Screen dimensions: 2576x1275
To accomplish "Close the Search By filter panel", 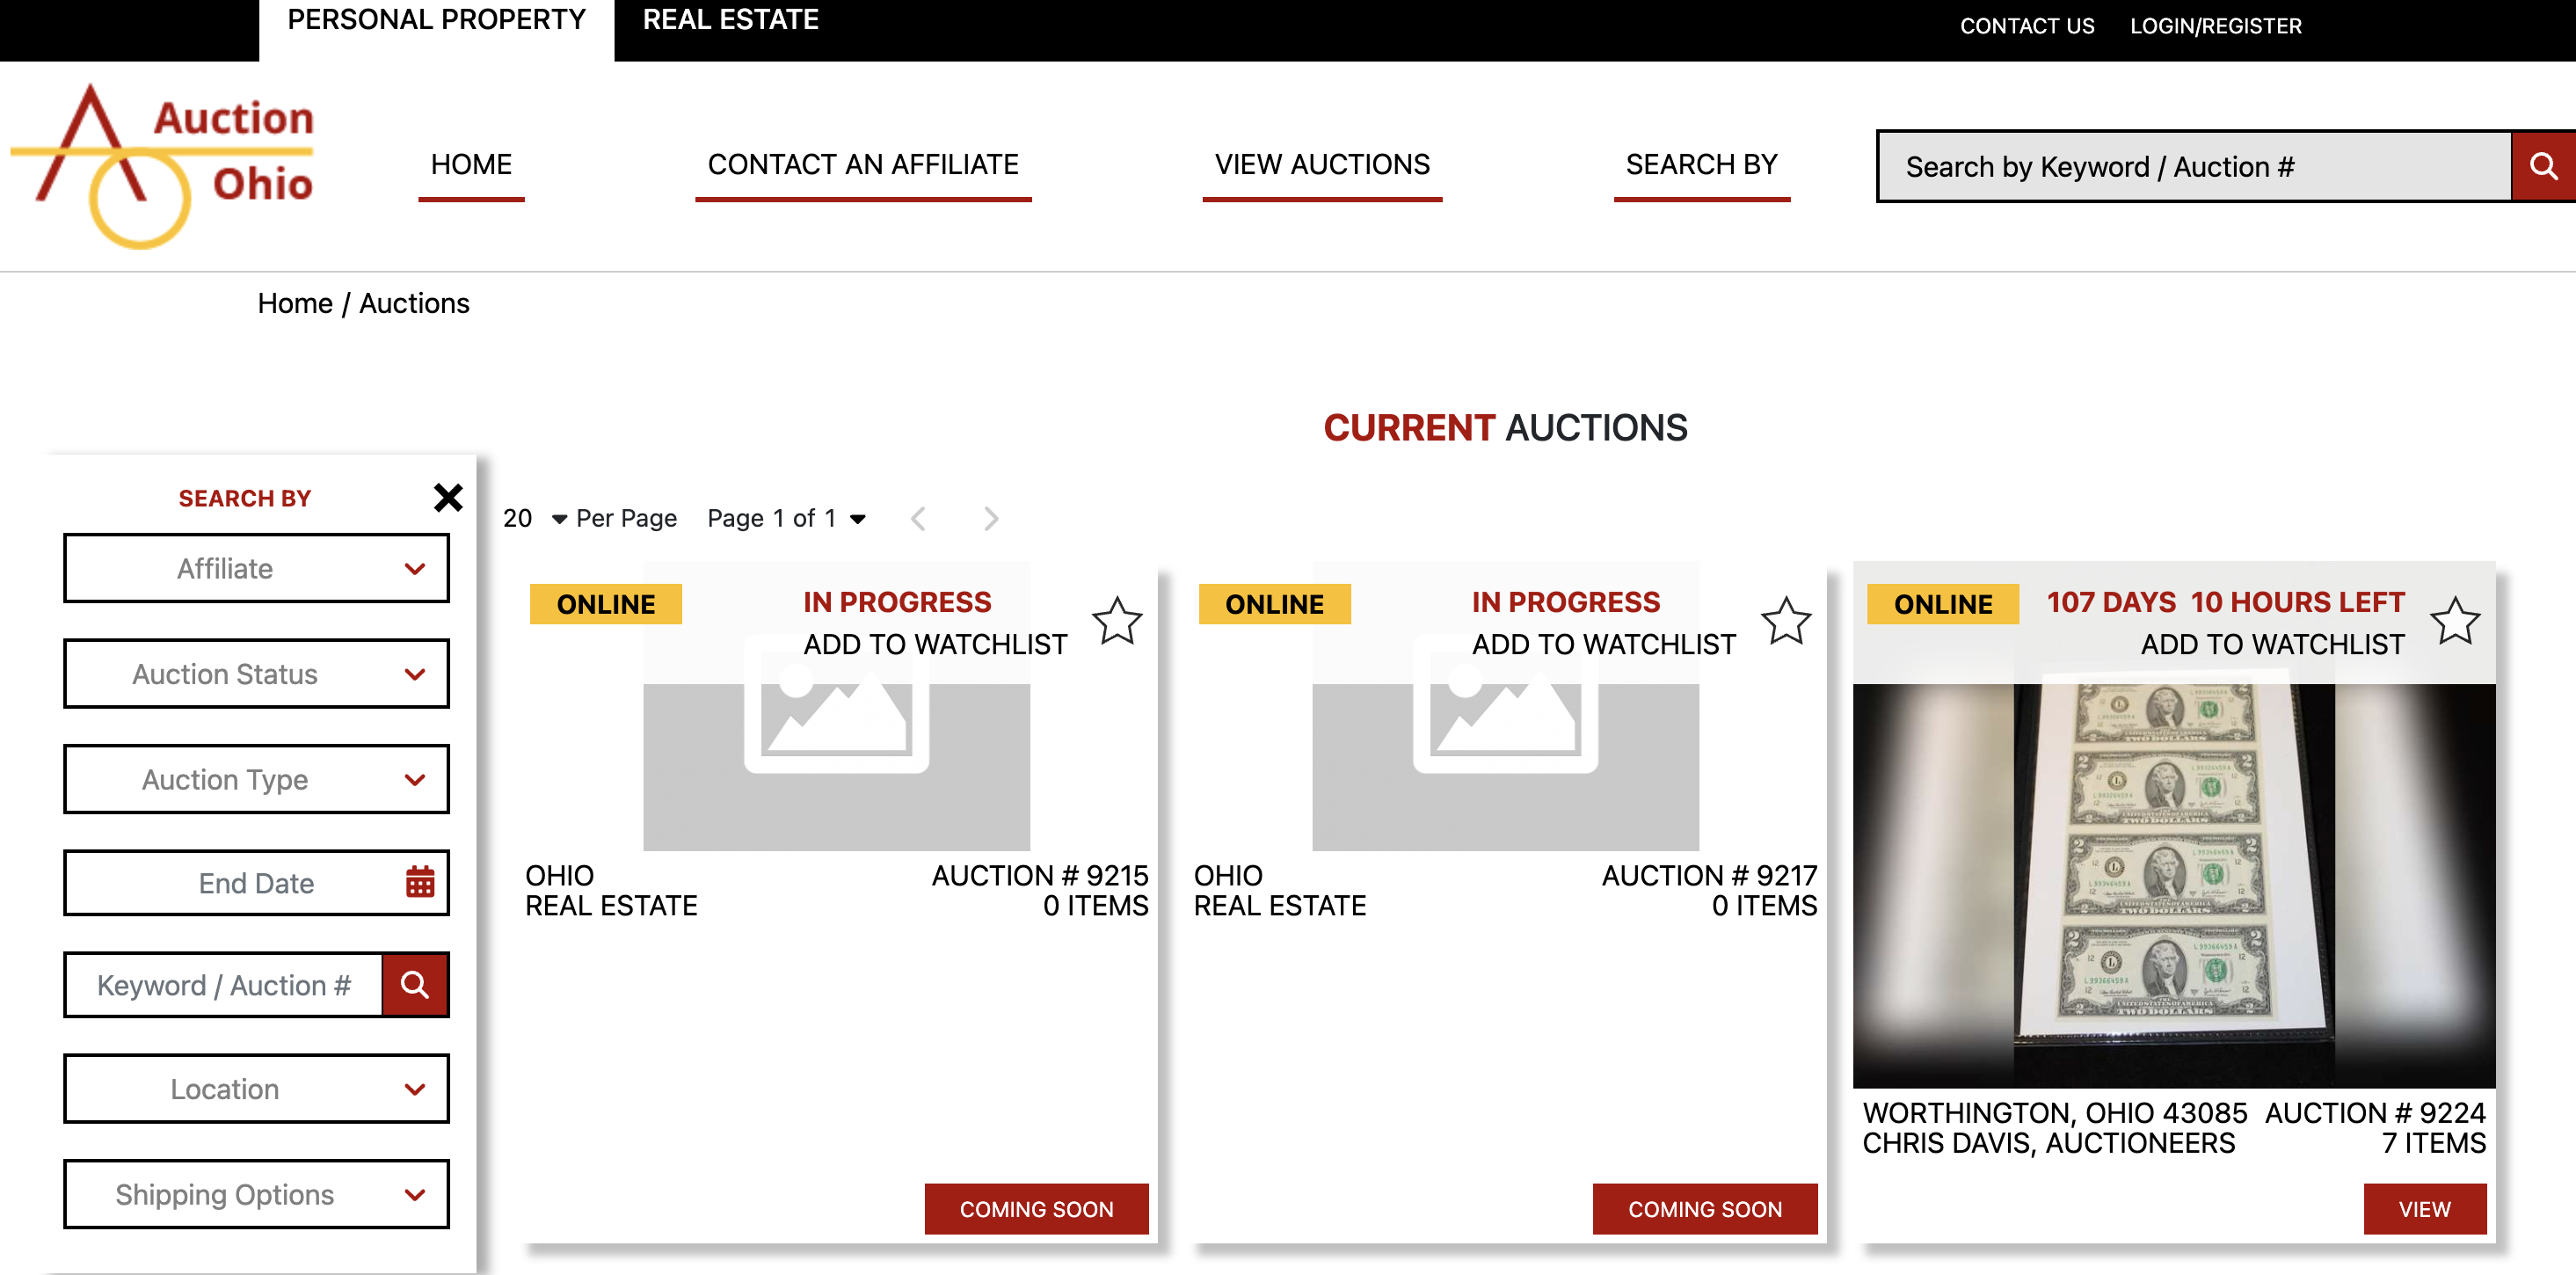I will (x=448, y=497).
